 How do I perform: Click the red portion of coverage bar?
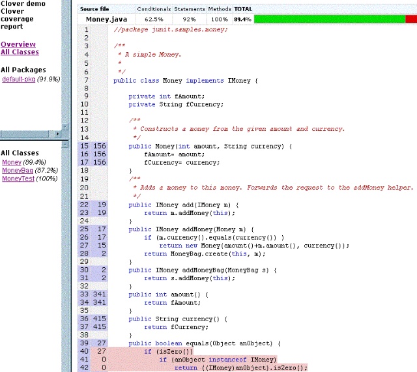(x=410, y=20)
